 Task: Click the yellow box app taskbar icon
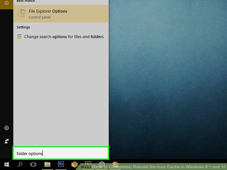(x=75, y=164)
